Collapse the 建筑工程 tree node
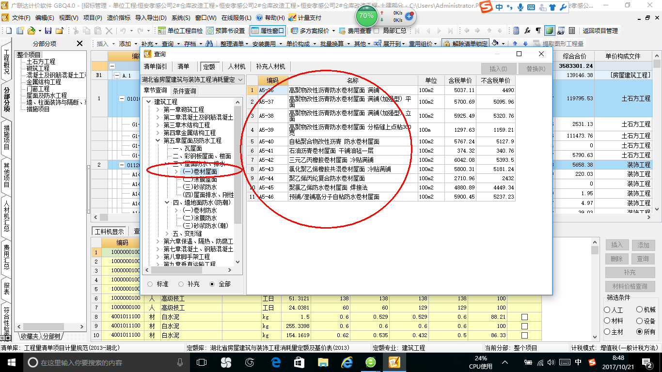 click(x=149, y=102)
